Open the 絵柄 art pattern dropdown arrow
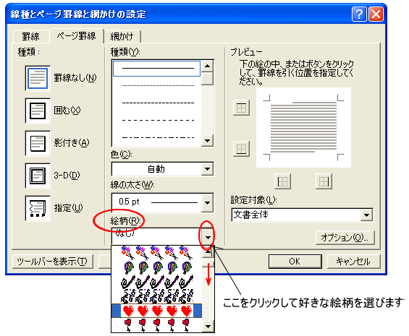Viewport: 409px width, 336px height. click(208, 237)
